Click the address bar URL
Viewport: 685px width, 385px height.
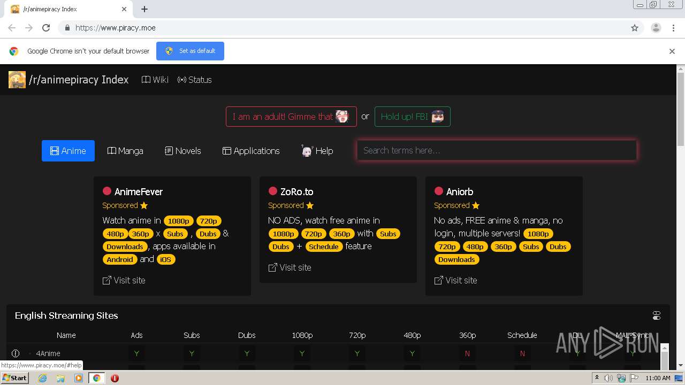tap(116, 28)
